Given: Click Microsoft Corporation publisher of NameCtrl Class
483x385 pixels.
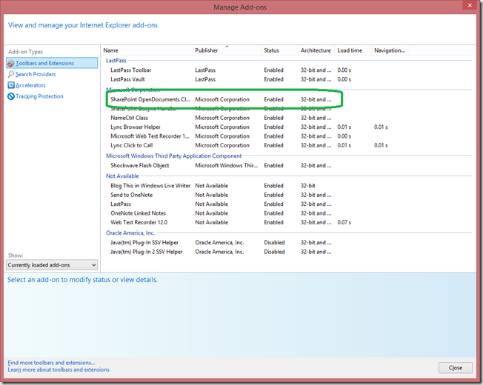Looking at the screenshot, I should tap(222, 118).
